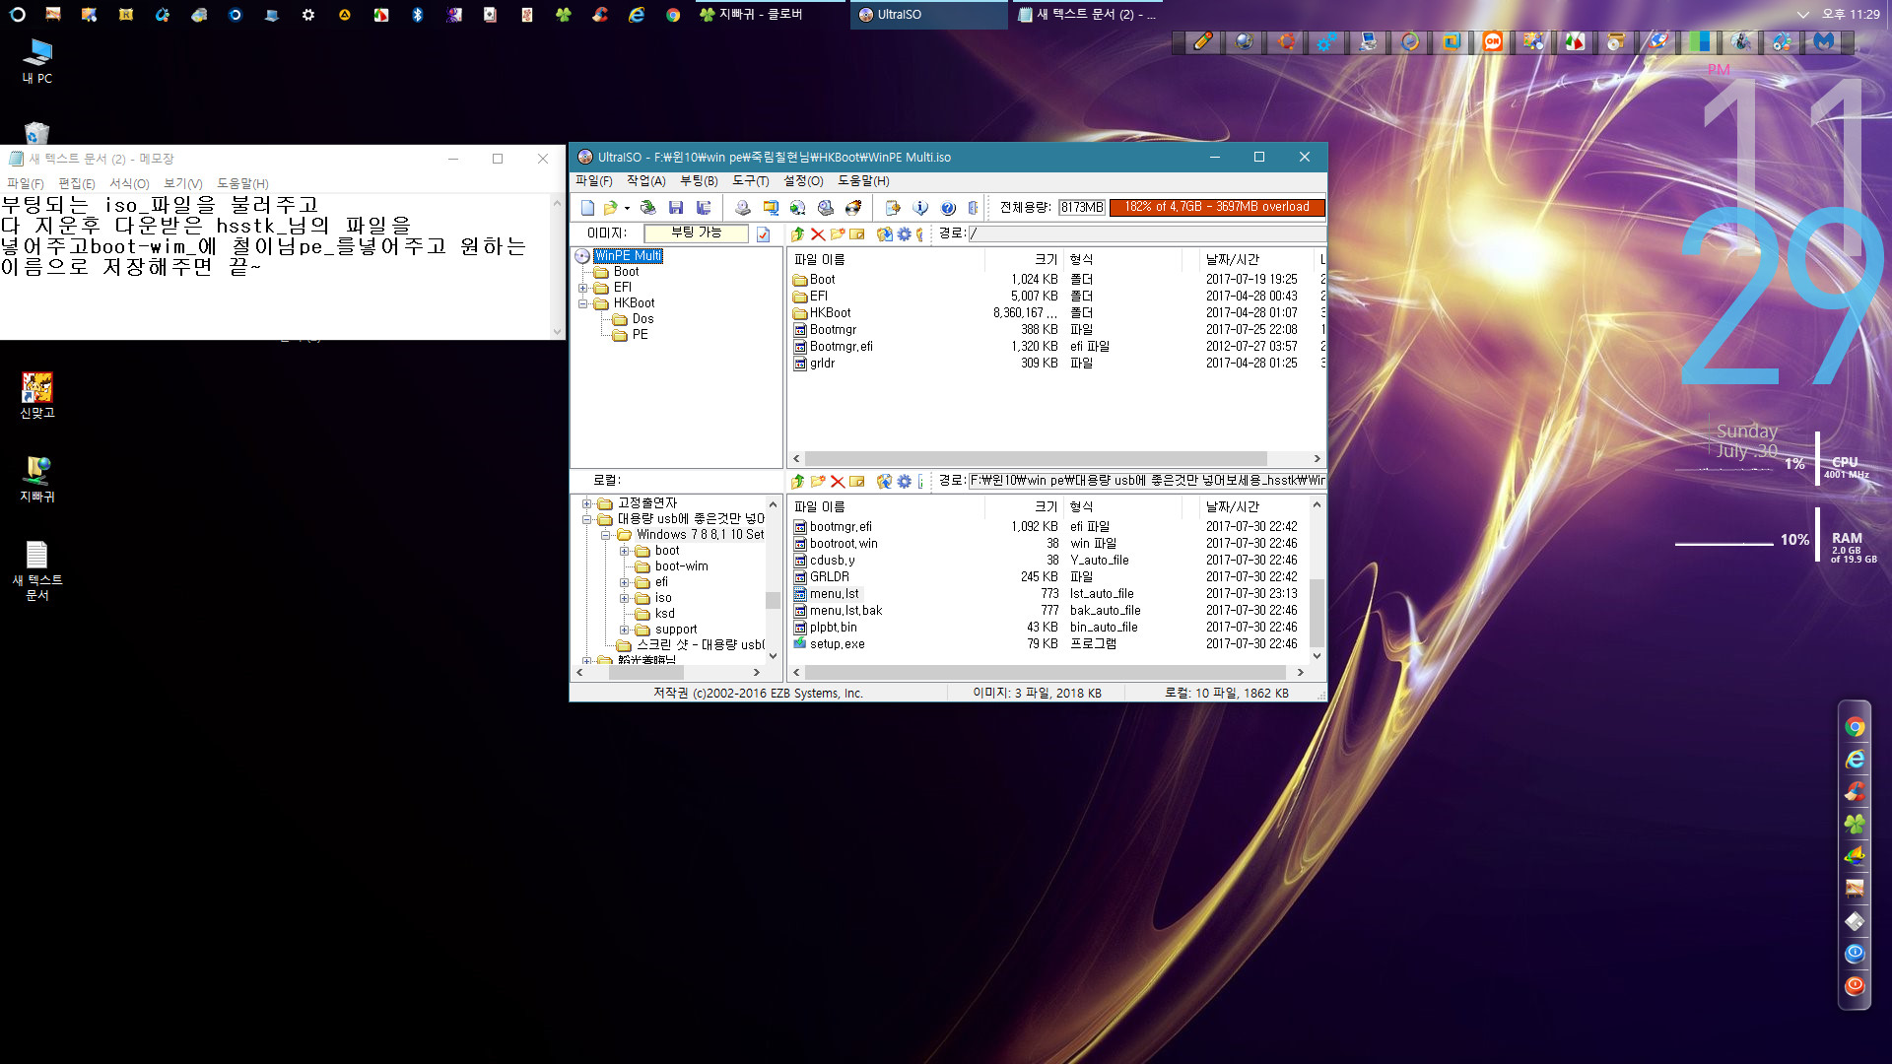Expand the 고정출연자 folder in local tree
The height and width of the screenshot is (1064, 1892).
[587, 503]
